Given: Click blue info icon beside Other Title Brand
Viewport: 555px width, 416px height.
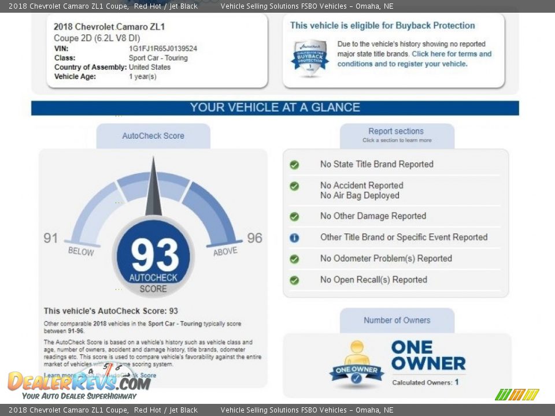Looking at the screenshot, I should click(x=294, y=237).
